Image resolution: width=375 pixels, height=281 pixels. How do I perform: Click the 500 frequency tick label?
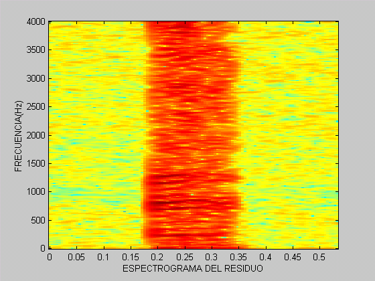click(38, 220)
